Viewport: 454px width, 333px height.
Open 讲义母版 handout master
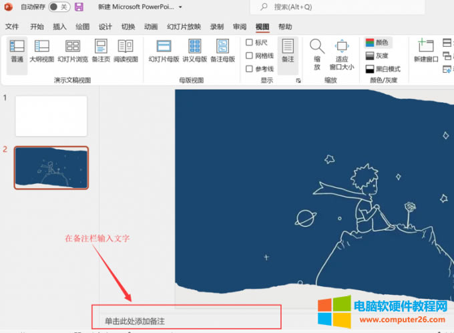tap(194, 51)
